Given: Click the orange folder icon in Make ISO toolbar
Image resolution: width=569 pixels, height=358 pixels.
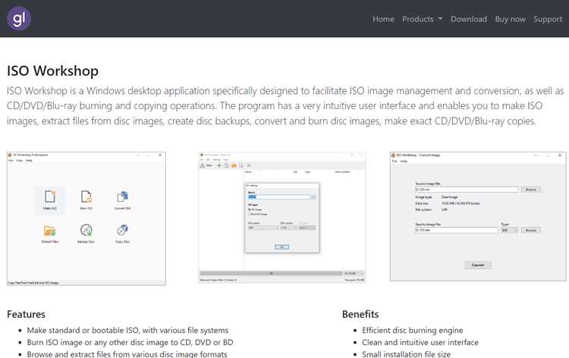Looking at the screenshot, I should (x=234, y=165).
